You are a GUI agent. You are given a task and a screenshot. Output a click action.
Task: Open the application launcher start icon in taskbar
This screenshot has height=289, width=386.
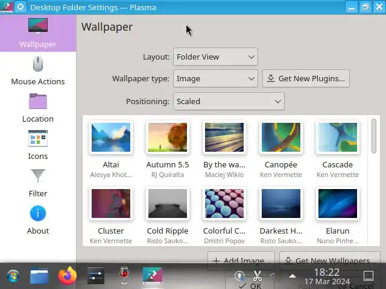13,276
